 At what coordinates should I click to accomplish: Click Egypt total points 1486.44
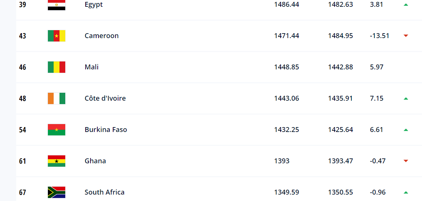click(x=286, y=5)
